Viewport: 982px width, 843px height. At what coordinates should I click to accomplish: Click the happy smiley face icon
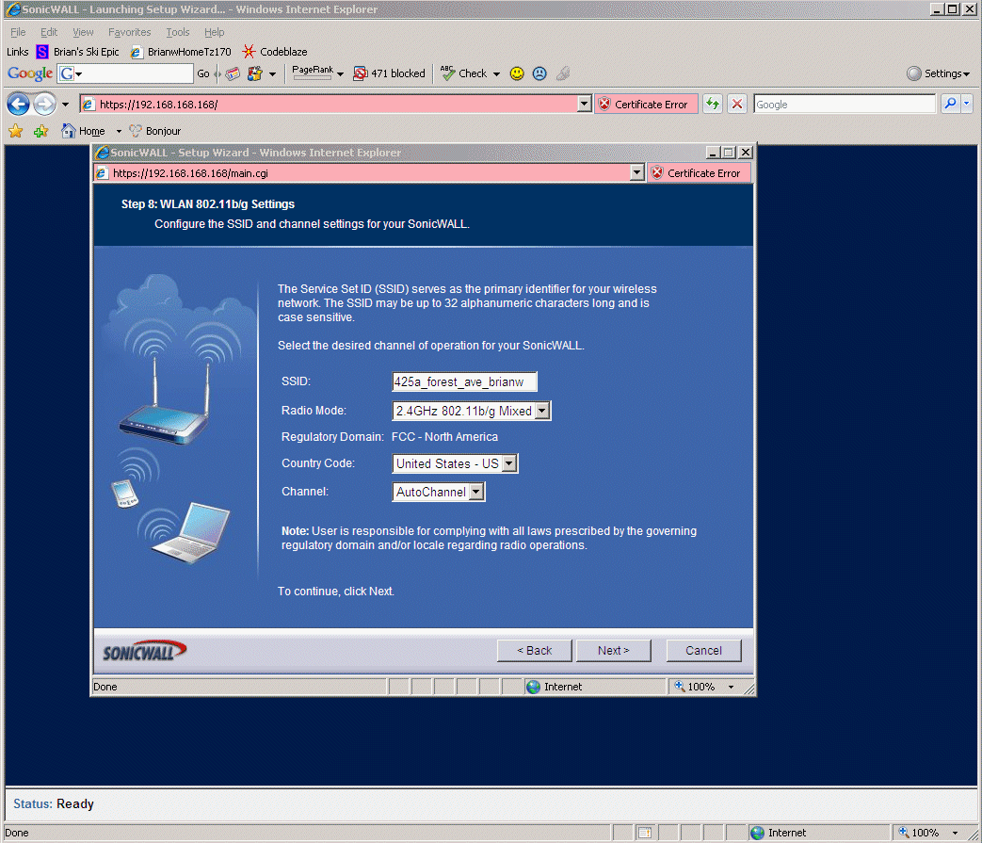[517, 73]
